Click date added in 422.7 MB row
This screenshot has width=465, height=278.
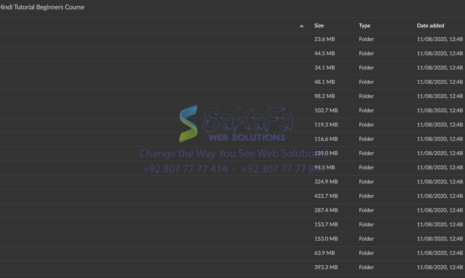click(440, 196)
